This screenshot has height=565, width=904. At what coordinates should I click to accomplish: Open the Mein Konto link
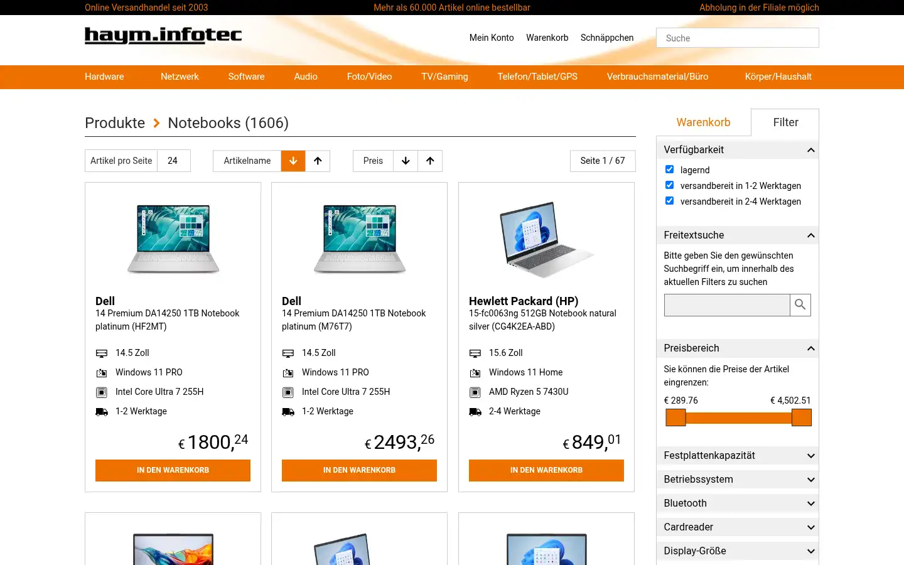[x=492, y=38]
